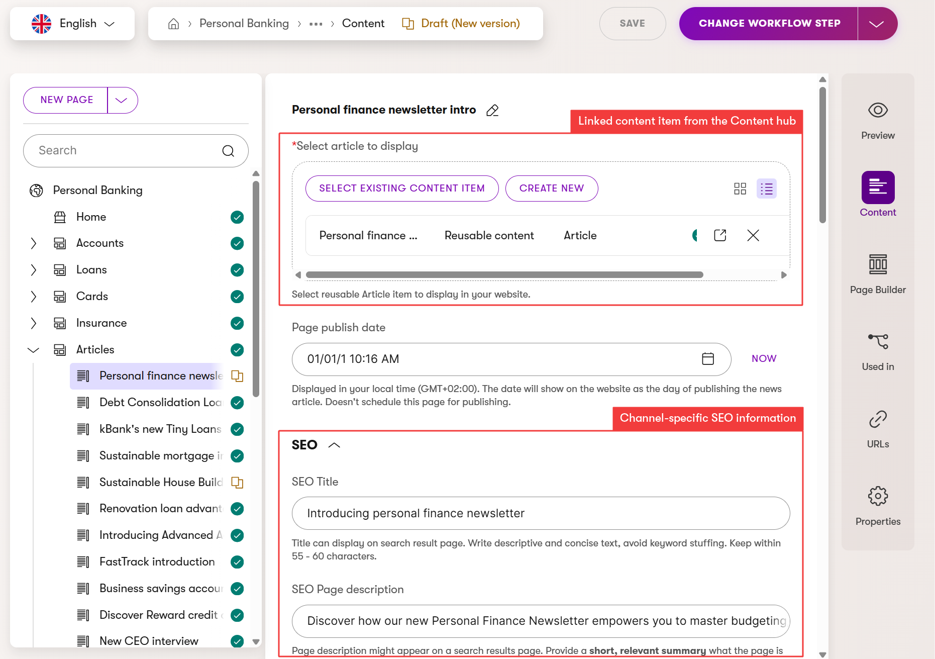Click published checkmark next to Cards
Image resolution: width=935 pixels, height=659 pixels.
[x=237, y=297]
